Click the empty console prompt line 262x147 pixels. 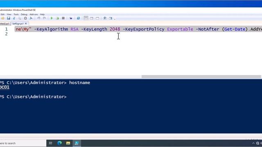tap(34, 97)
